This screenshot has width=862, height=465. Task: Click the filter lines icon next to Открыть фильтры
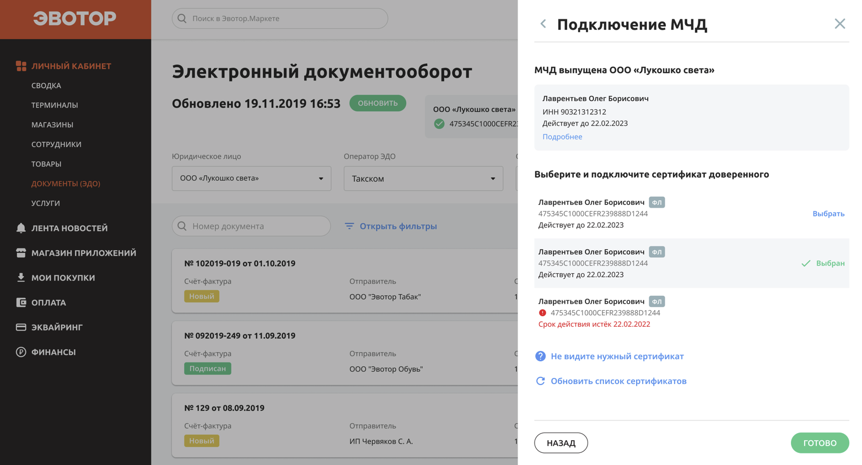pos(349,226)
